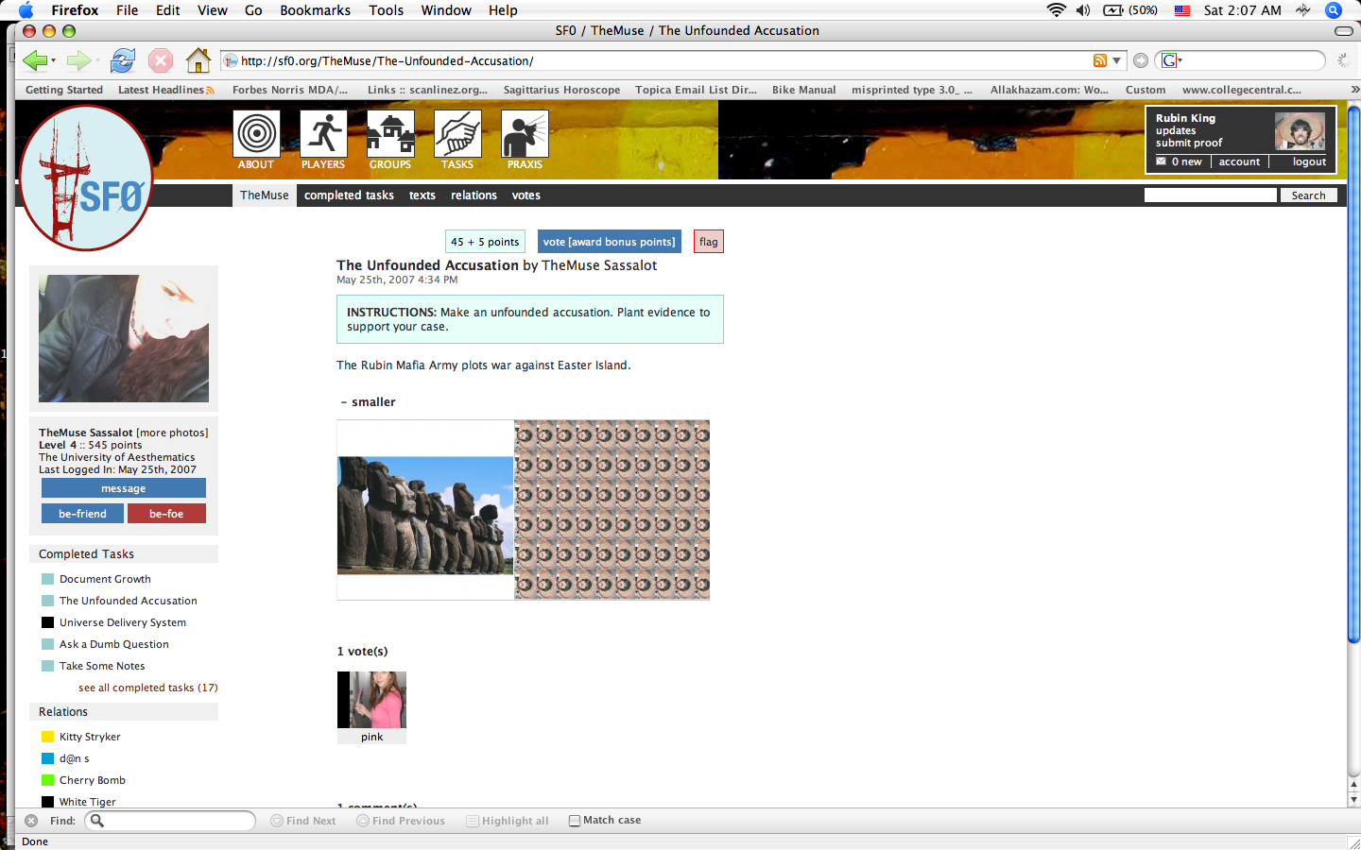
Task: Reload the page with the refresh icon
Action: pos(123,60)
